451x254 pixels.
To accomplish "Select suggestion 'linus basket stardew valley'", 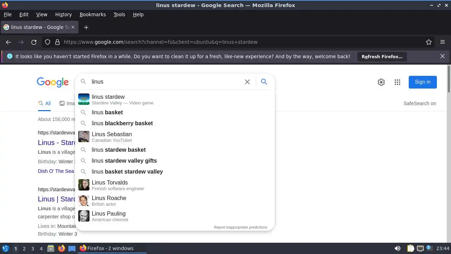I will [x=175, y=171].
